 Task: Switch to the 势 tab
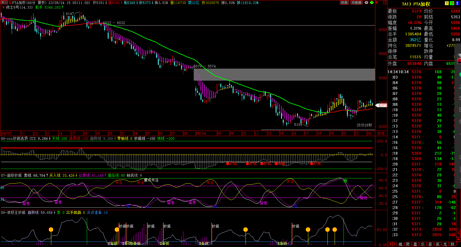point(408,244)
